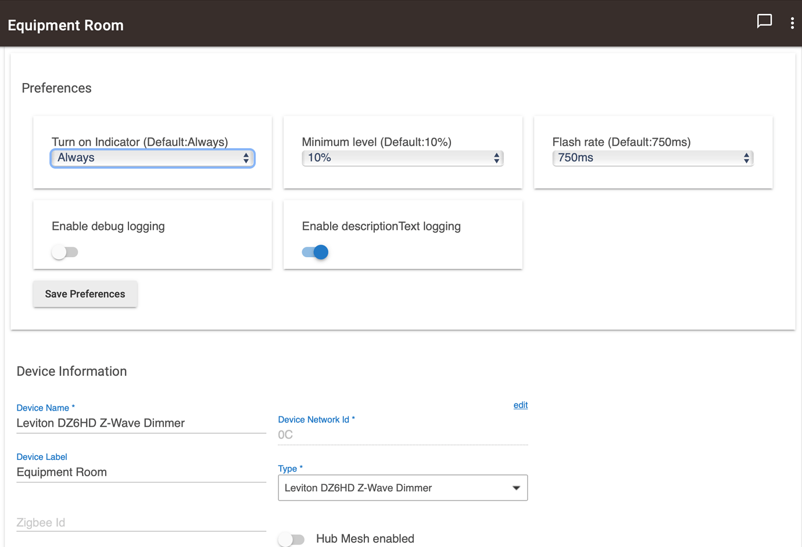Open the device Type dropdown
The height and width of the screenshot is (547, 802).
(403, 488)
